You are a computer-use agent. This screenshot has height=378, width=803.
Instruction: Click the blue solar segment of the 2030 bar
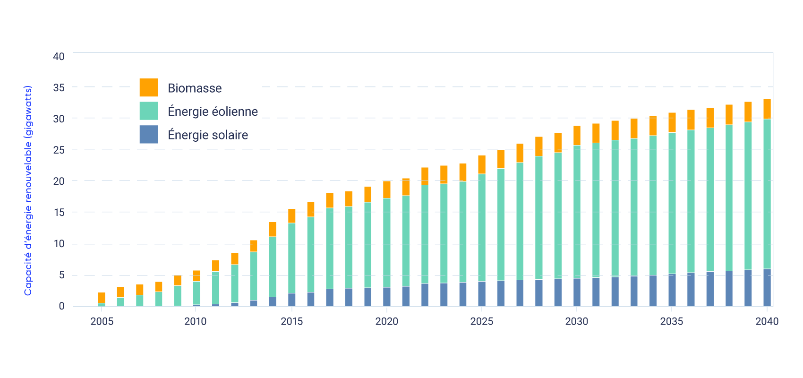[577, 292]
